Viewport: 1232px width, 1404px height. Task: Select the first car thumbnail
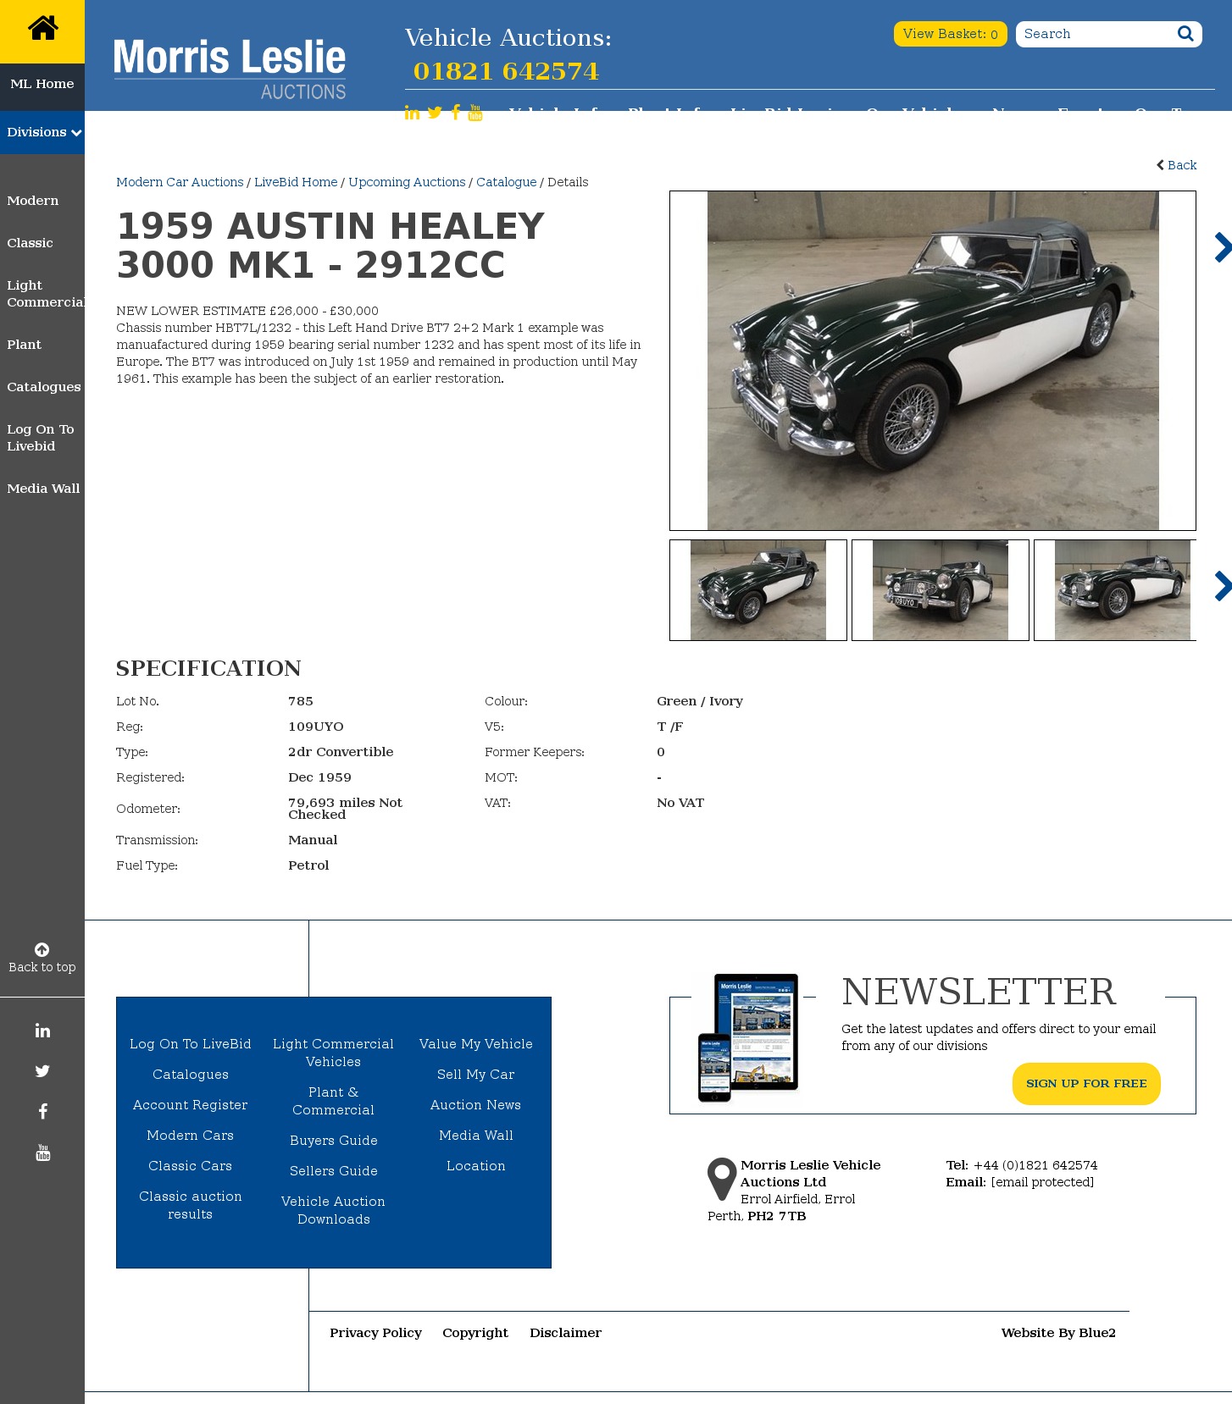758,590
